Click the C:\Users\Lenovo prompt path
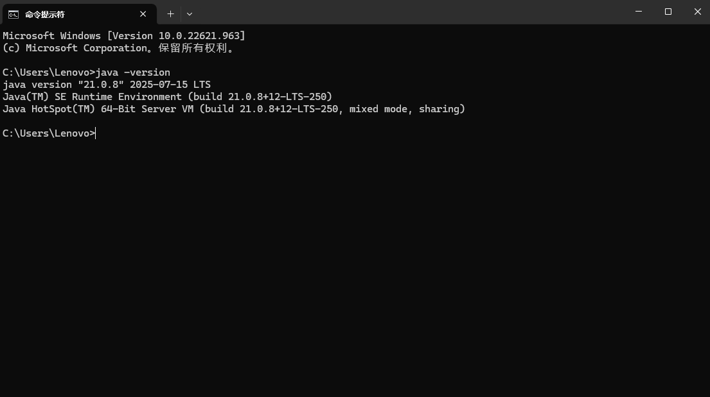 click(x=45, y=72)
